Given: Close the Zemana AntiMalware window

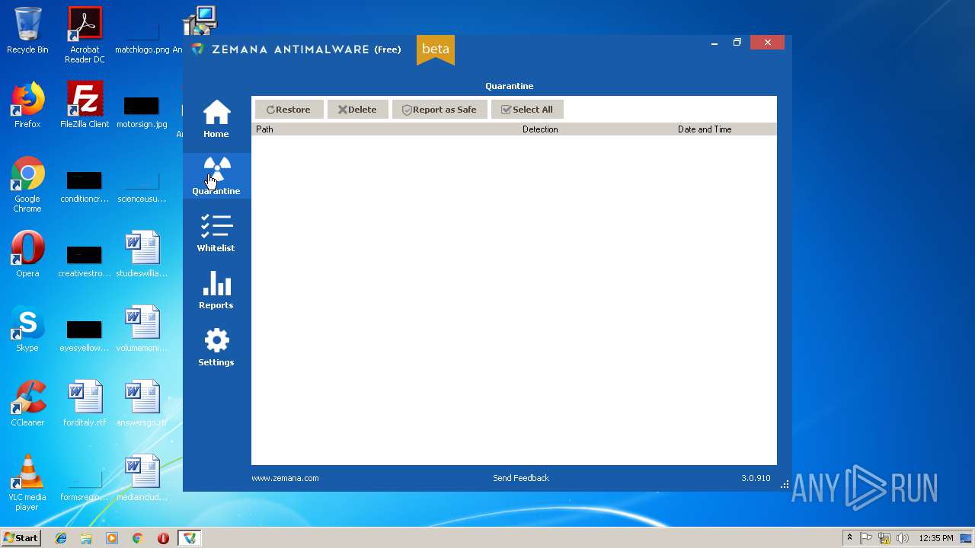Looking at the screenshot, I should (768, 43).
